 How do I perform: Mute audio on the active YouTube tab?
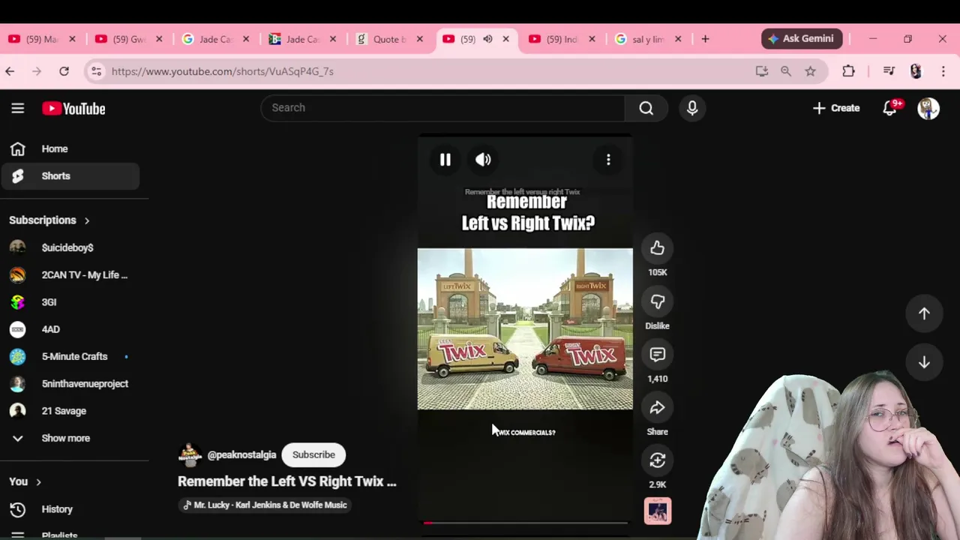487,39
